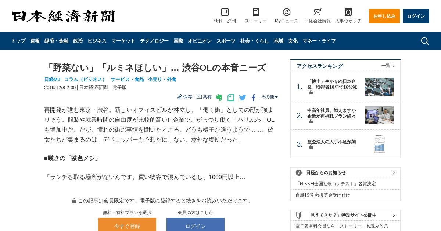The width and height of the screenshot is (441, 231).
Task: Click the green note share icon
Action: 231,98
